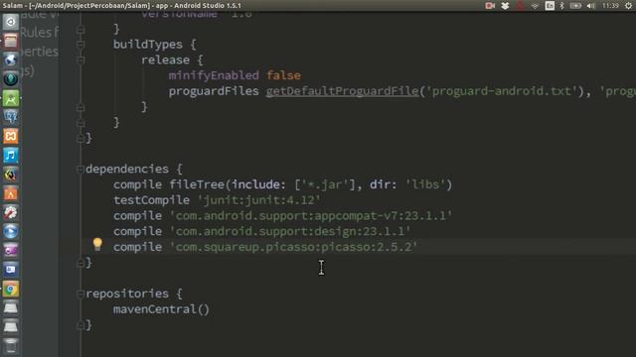Click the screen recorder camera tray indicator
The width and height of the screenshot is (636, 357).
(490, 6)
